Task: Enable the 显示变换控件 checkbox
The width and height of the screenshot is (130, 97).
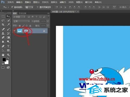Action: (x=37, y=7)
